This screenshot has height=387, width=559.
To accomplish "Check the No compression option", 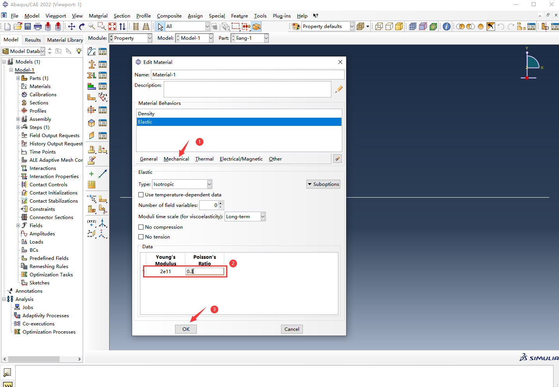I will pos(141,227).
